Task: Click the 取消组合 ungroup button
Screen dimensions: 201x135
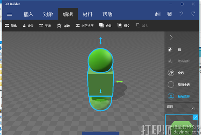Action: pos(179,61)
